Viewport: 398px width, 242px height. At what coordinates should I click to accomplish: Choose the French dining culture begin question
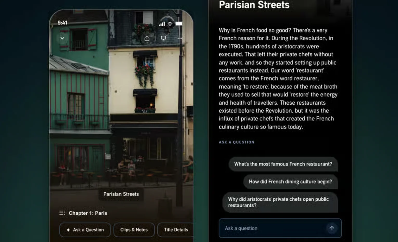click(291, 182)
